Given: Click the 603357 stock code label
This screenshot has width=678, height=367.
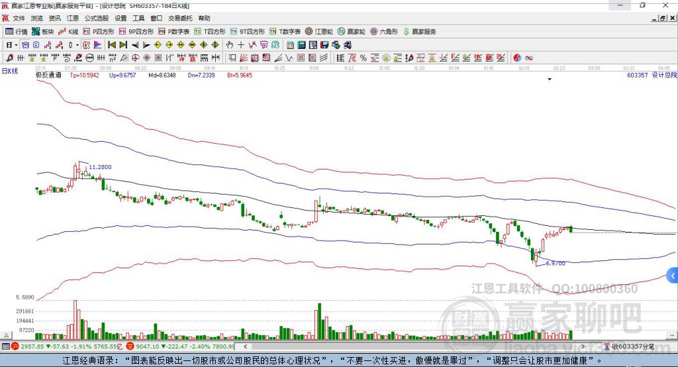Looking at the screenshot, I should 638,76.
